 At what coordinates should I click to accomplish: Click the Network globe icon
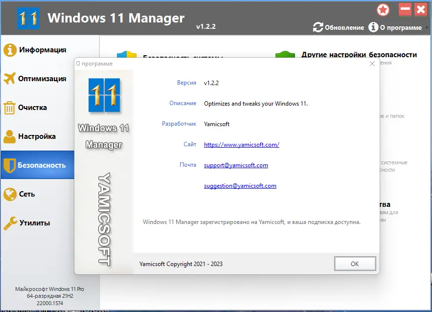[10, 194]
